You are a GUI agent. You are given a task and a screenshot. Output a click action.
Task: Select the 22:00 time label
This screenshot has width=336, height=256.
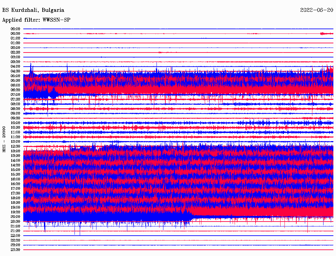tap(15, 236)
